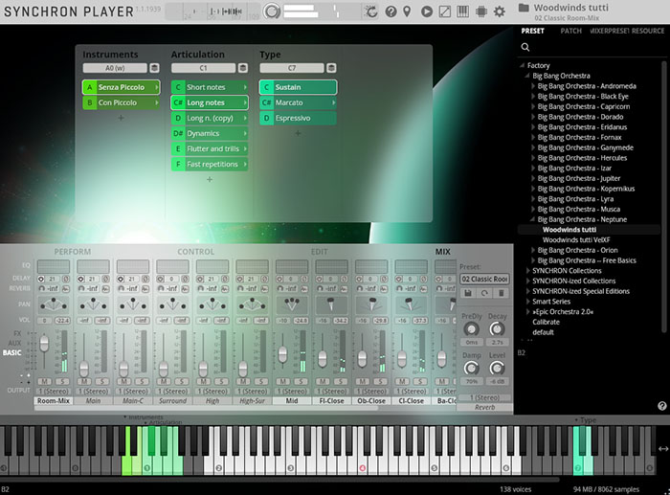Expand Big Bang Orchestra - Jupiter
This screenshot has width=670, height=495.
coord(533,178)
